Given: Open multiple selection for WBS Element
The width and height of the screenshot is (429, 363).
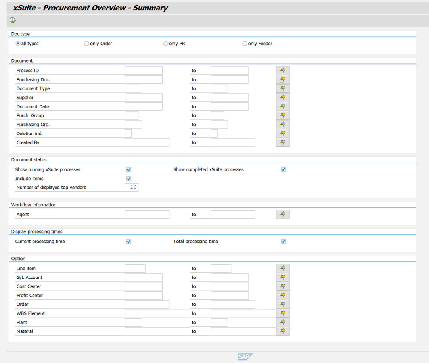Looking at the screenshot, I should point(283,313).
